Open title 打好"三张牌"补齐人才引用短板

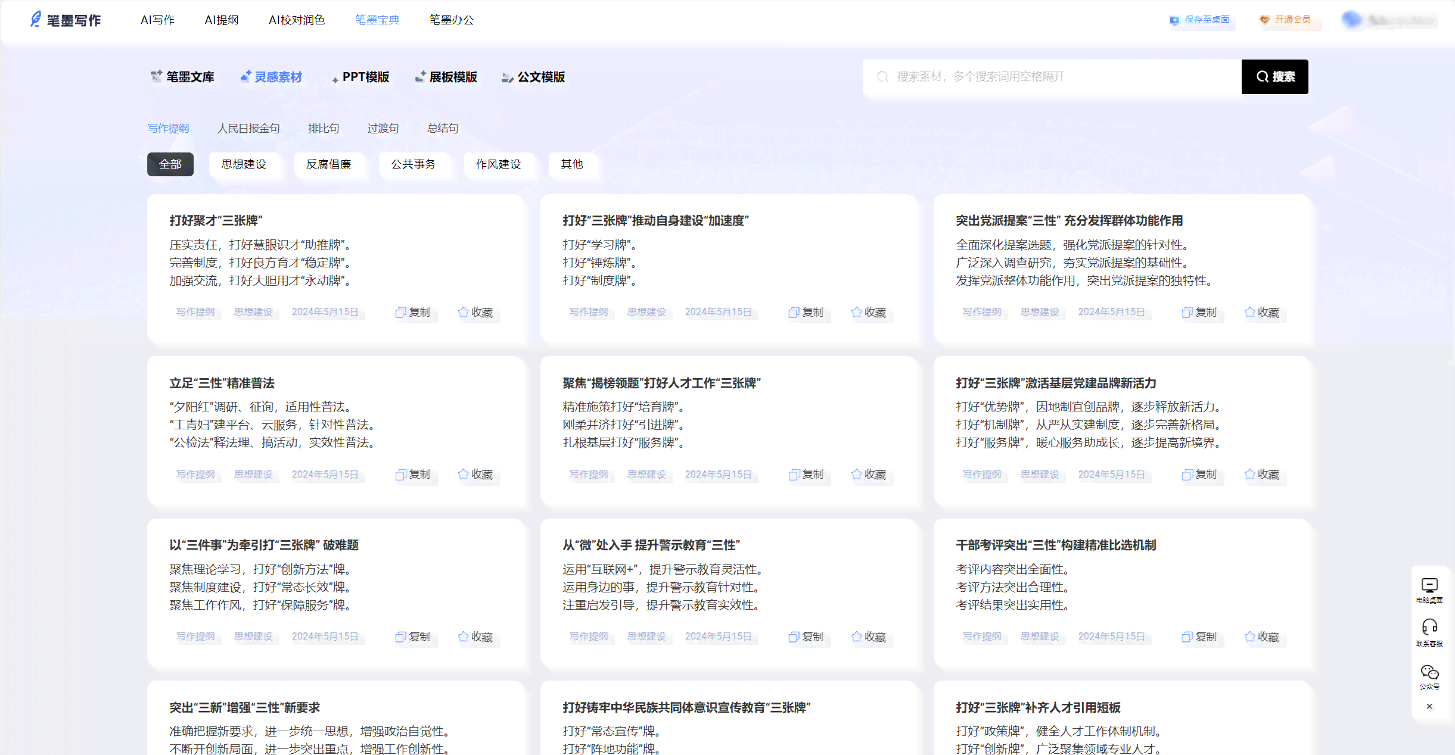coord(1038,707)
